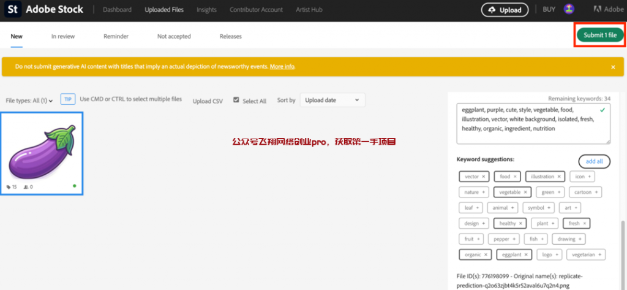Click the Adobe Stock St logo

tap(11, 10)
